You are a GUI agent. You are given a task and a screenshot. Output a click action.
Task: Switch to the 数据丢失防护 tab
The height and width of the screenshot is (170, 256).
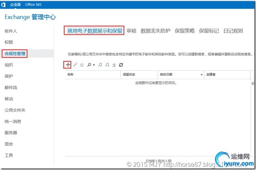click(x=155, y=31)
